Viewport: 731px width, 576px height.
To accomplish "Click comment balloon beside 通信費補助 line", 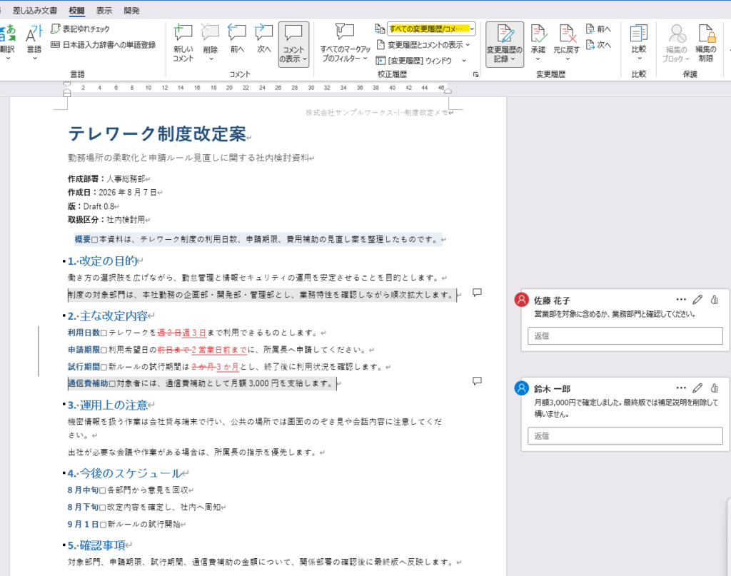I will (x=477, y=381).
